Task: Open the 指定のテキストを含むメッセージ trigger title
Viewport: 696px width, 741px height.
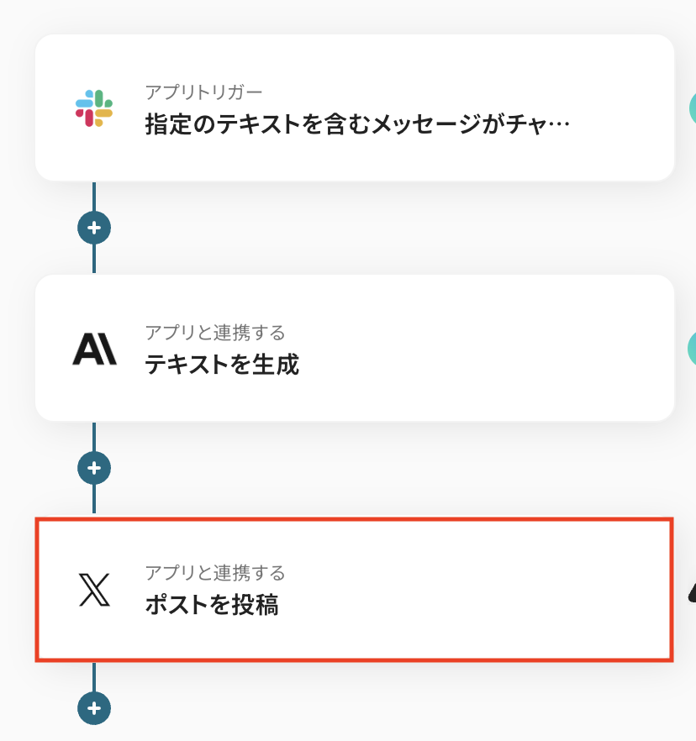Action: [x=357, y=125]
